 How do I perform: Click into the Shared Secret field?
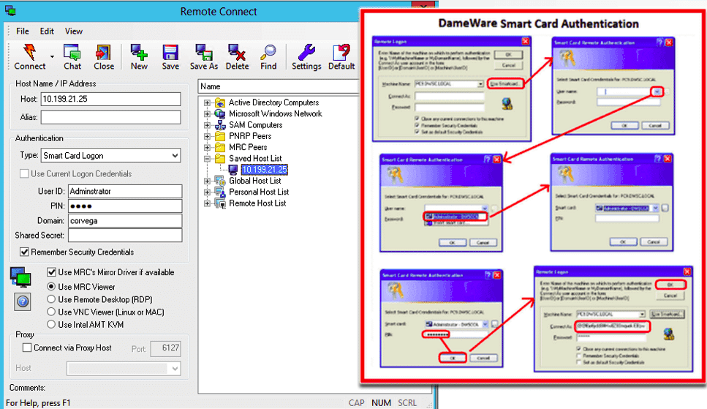[125, 235]
